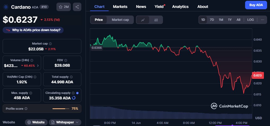The width and height of the screenshot is (270, 126).
Task: Toggle LOG scale on chart
Action: point(251,20)
